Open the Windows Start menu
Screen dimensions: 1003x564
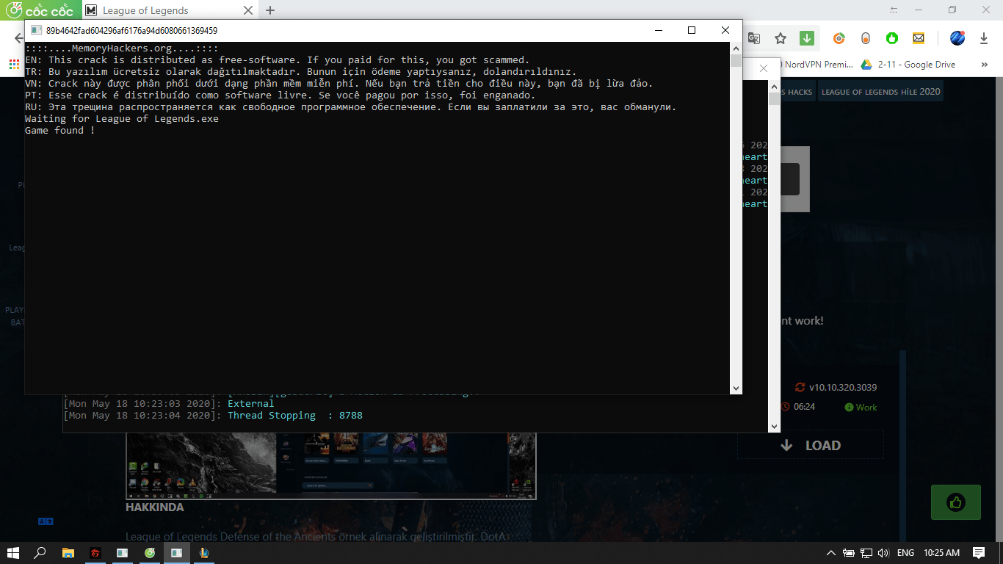tap(12, 552)
